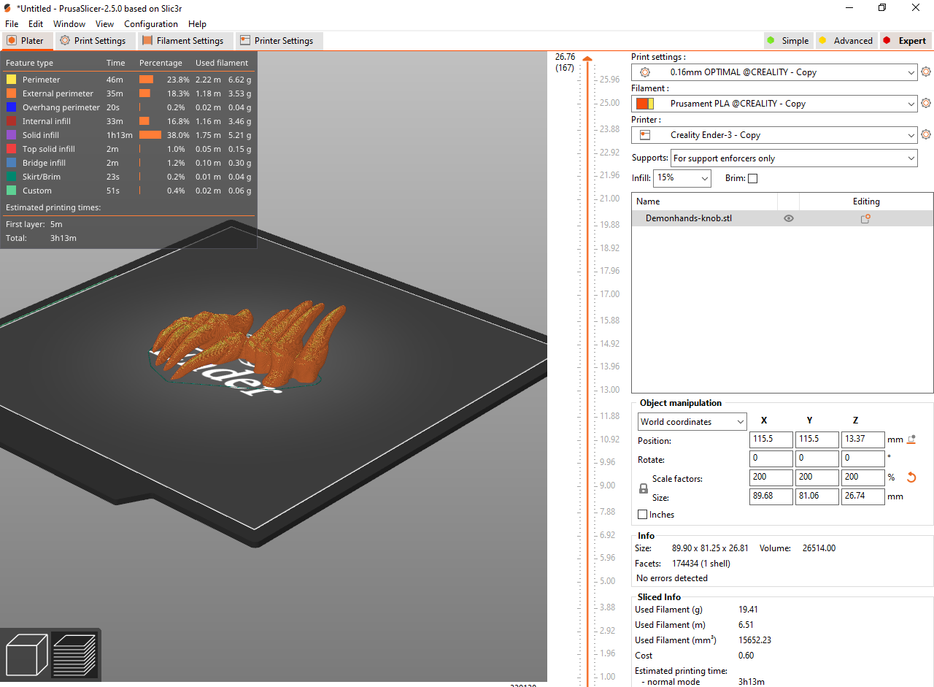934x687 pixels.
Task: Open print settings gear icon beside 0.16mm OPTIMAL
Action: 926,72
